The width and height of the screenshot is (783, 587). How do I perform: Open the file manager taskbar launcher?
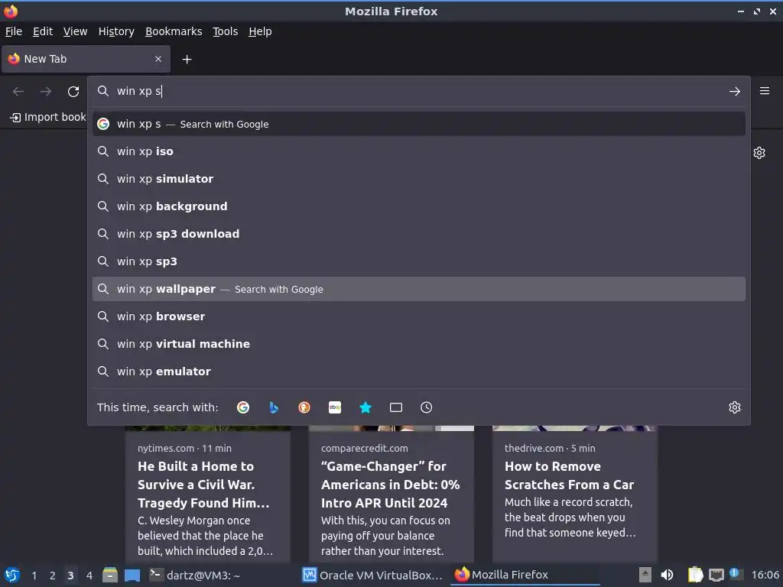click(110, 575)
